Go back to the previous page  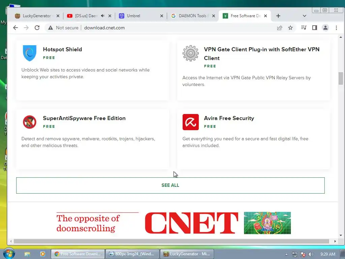point(15,28)
